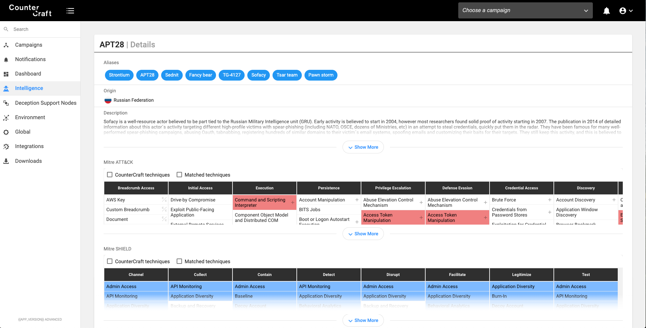Screen dimensions: 646x328
Task: Enable CounterCraft techniques under Mitre SHIELD
Action: coord(110,261)
